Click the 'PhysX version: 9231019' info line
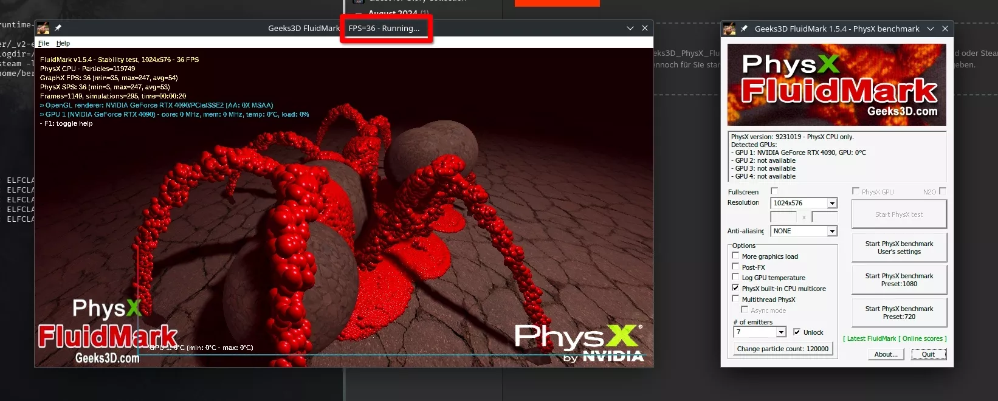998x401 pixels. pyautogui.click(x=792, y=137)
